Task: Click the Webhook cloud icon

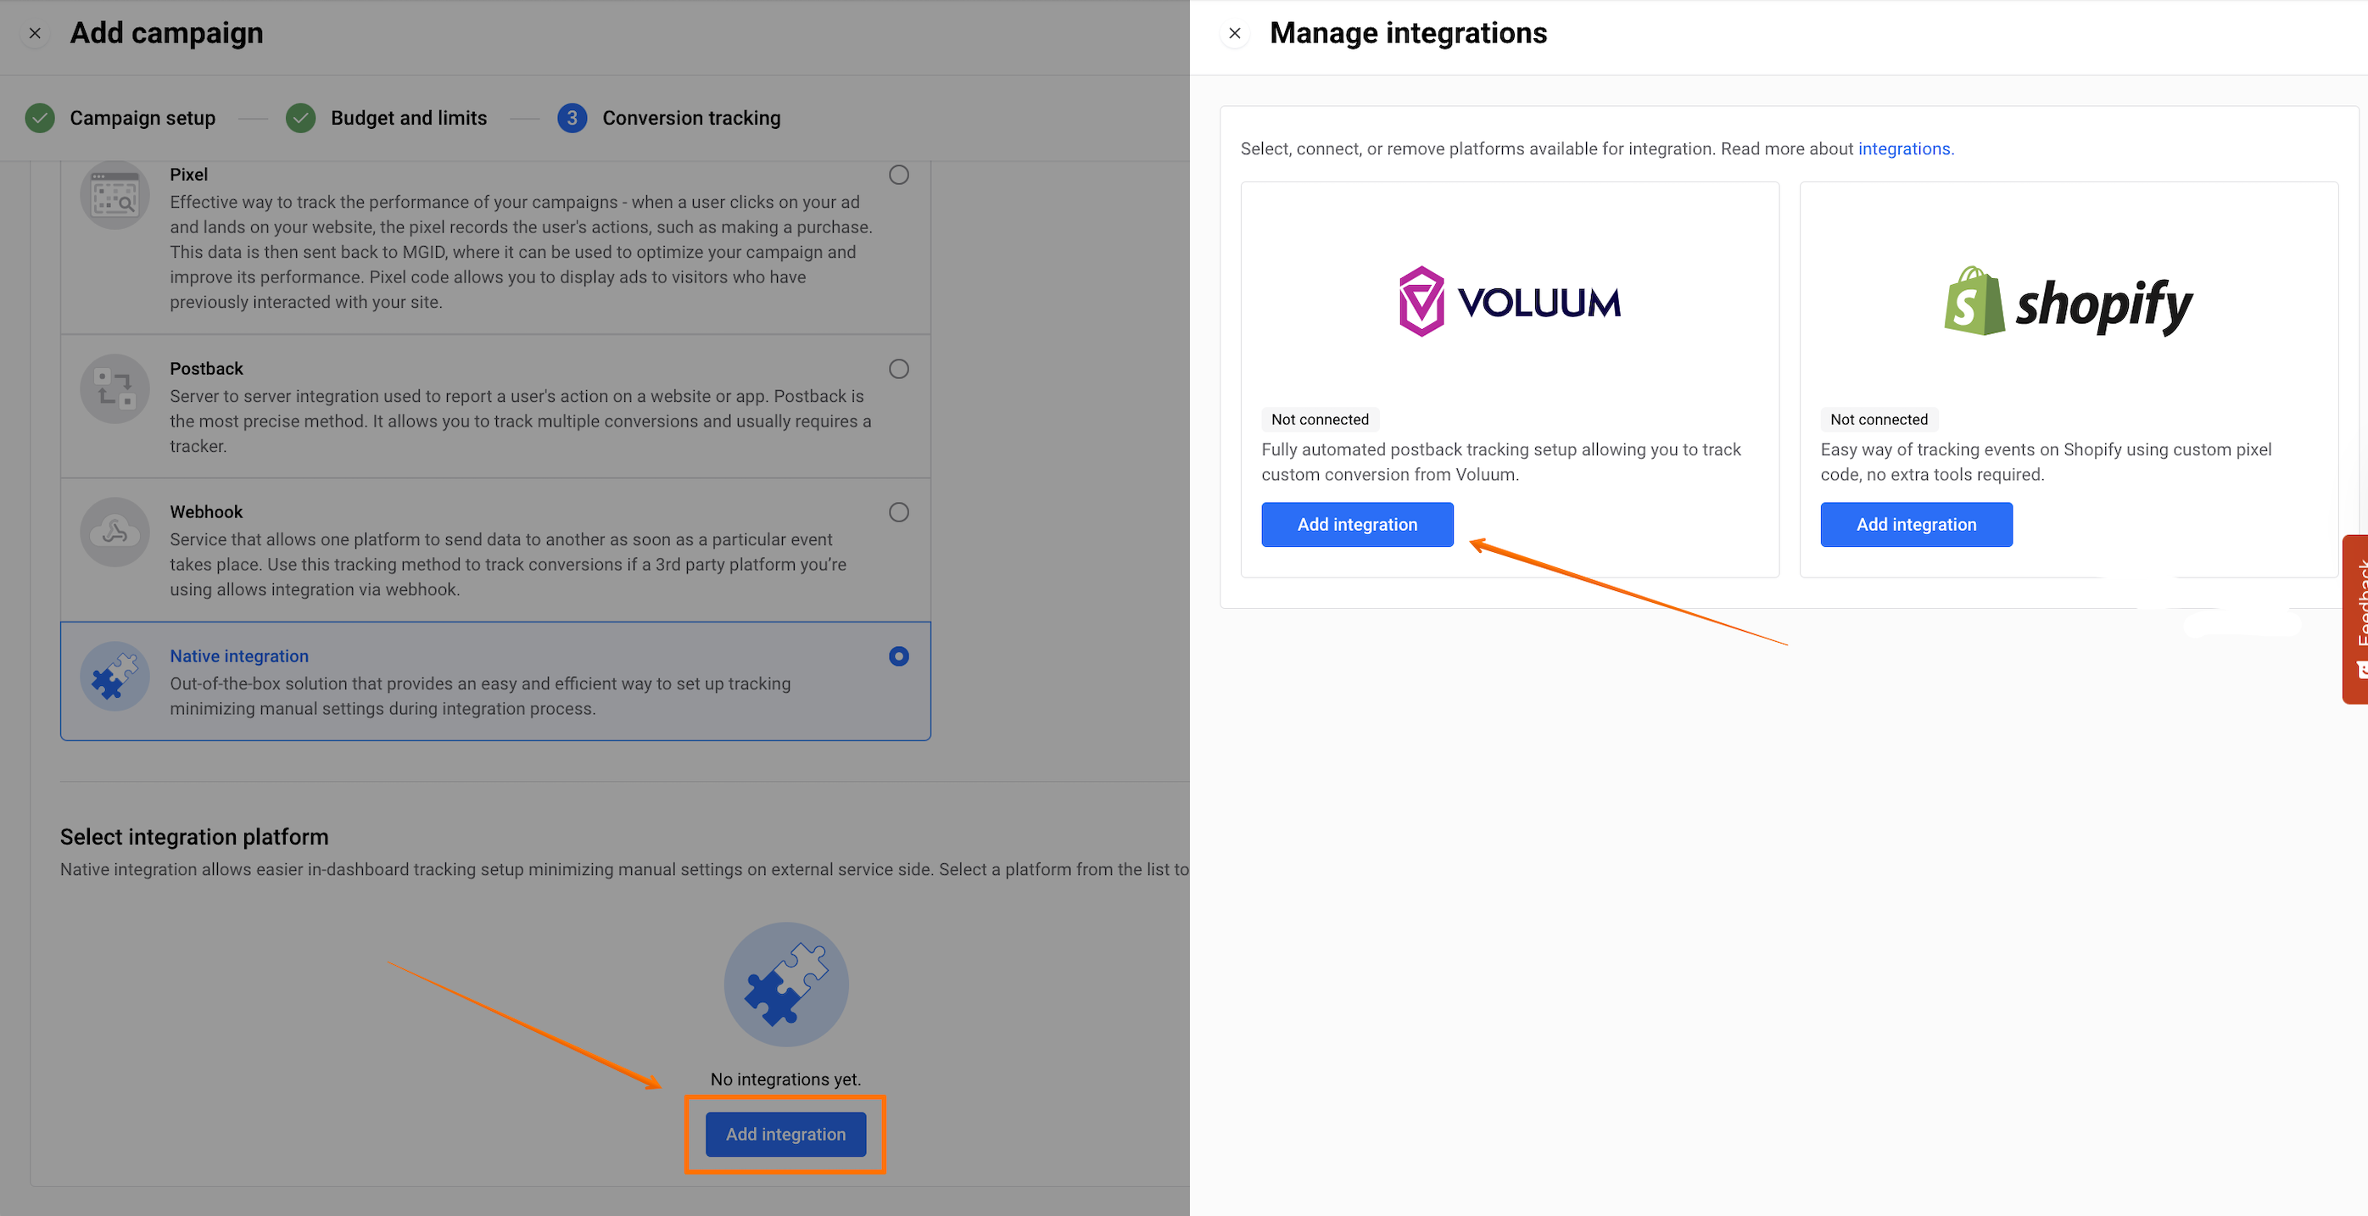Action: point(114,531)
